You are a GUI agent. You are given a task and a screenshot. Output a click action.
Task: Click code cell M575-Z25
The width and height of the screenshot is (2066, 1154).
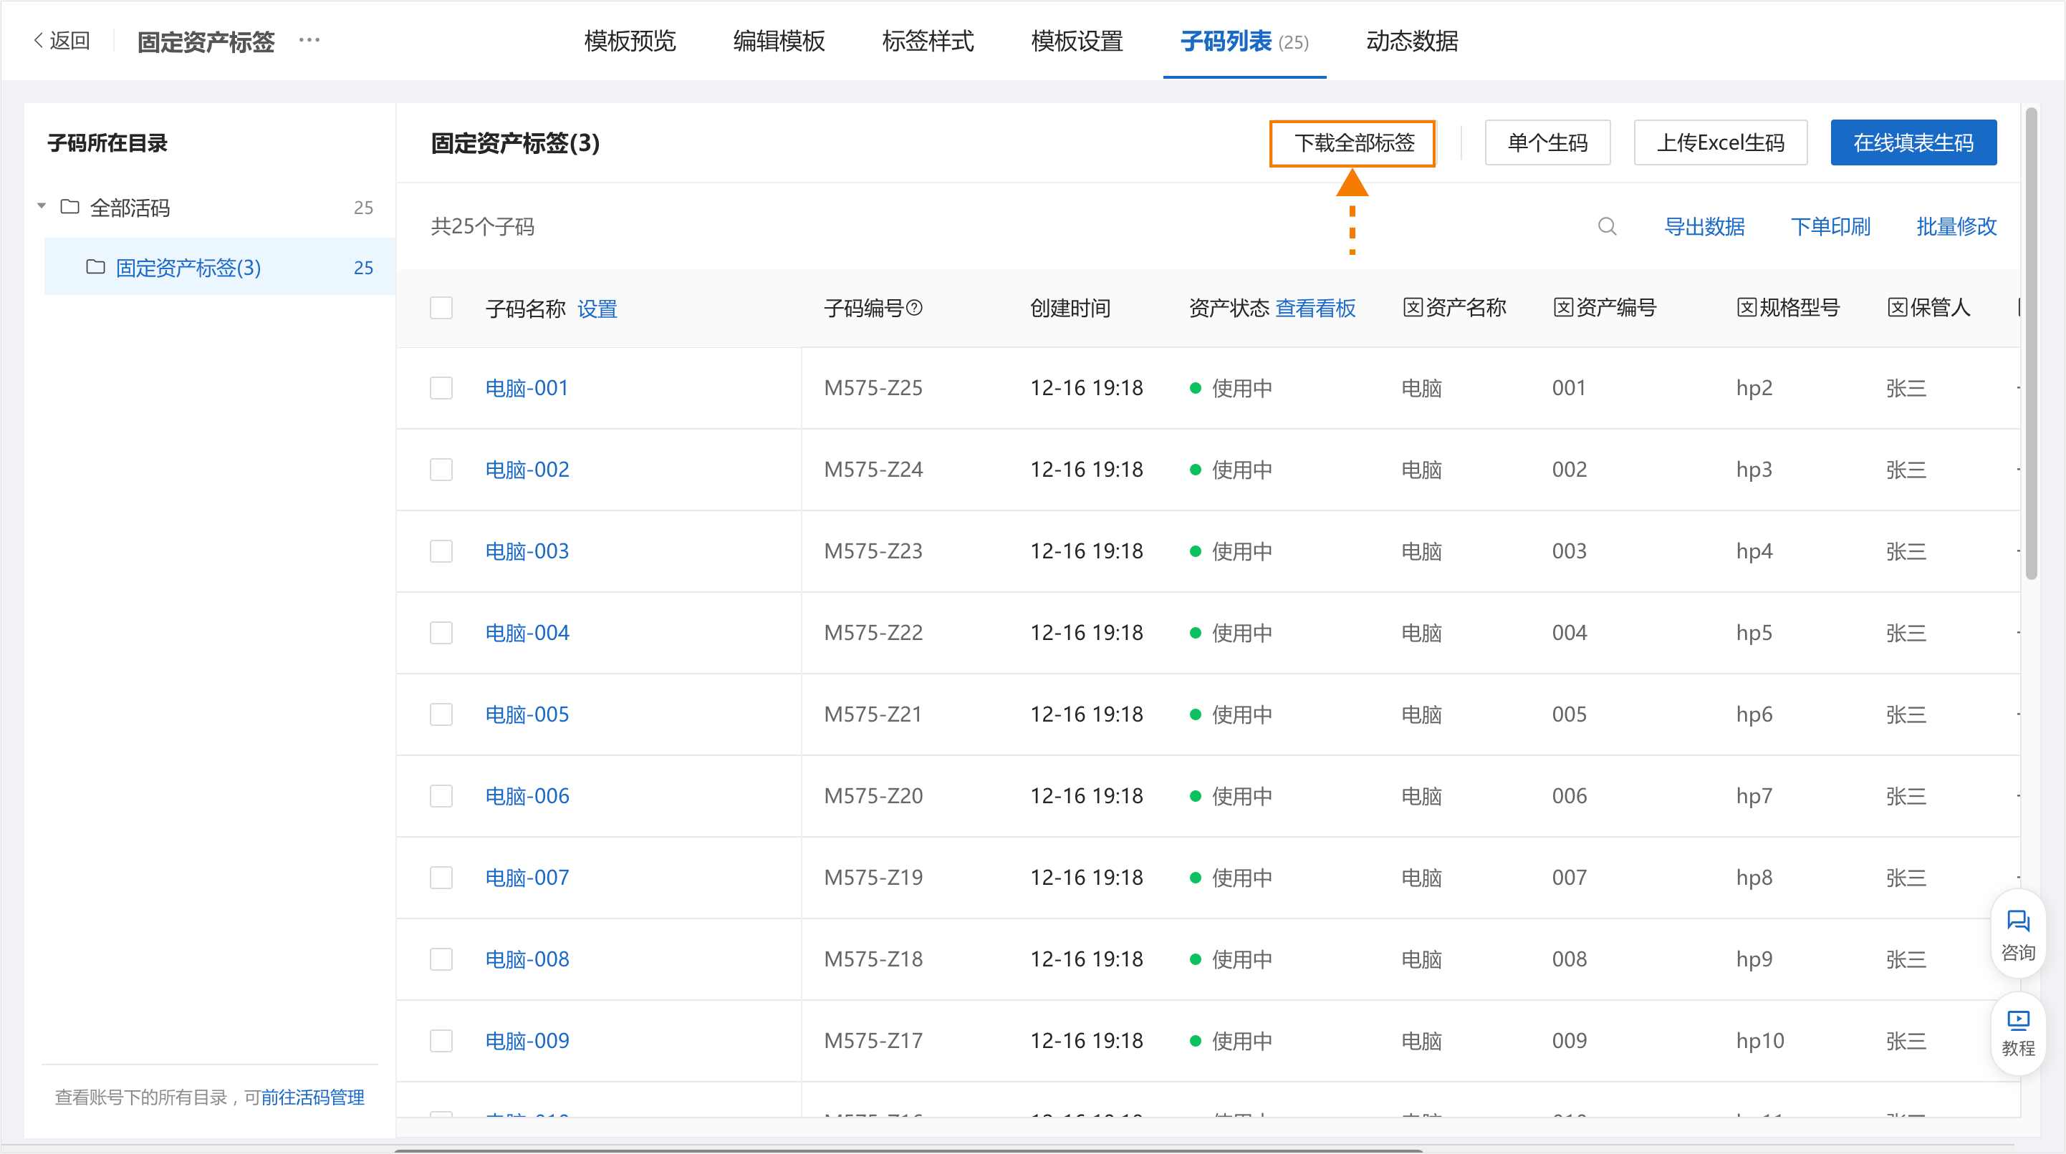click(873, 388)
